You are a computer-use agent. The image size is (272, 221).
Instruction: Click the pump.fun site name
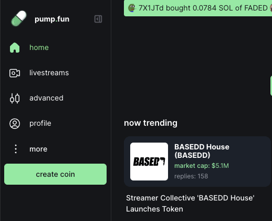click(x=52, y=19)
